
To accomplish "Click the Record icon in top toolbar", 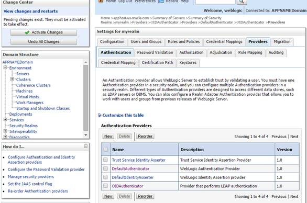I will [161, 1].
